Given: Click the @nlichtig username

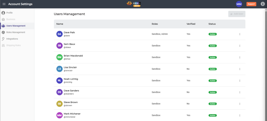Looking at the screenshot, I should 68,82.
